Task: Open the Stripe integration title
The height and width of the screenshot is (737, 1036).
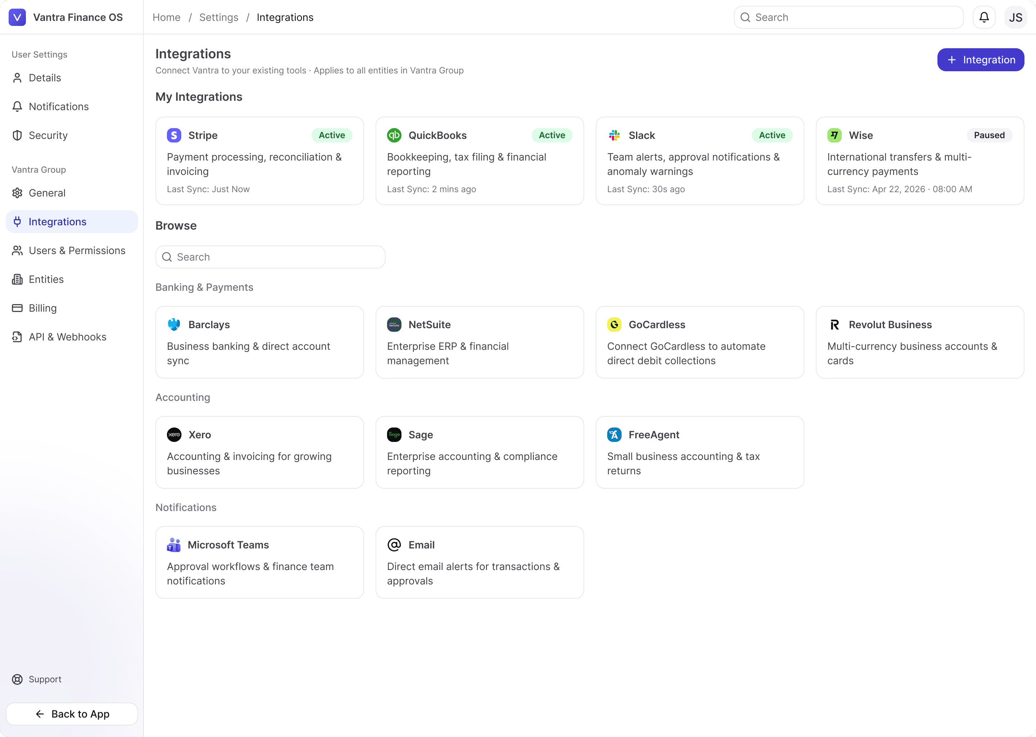Action: pos(203,135)
